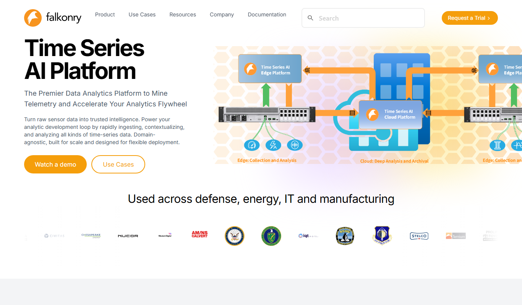Focus the Search input field
Screen dimensions: 522x305
[363, 18]
